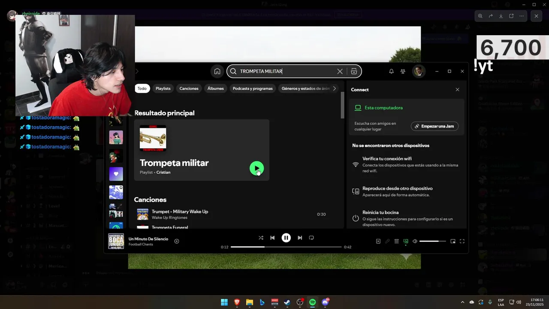Seek in the song progress bar

pyautogui.click(x=286, y=247)
